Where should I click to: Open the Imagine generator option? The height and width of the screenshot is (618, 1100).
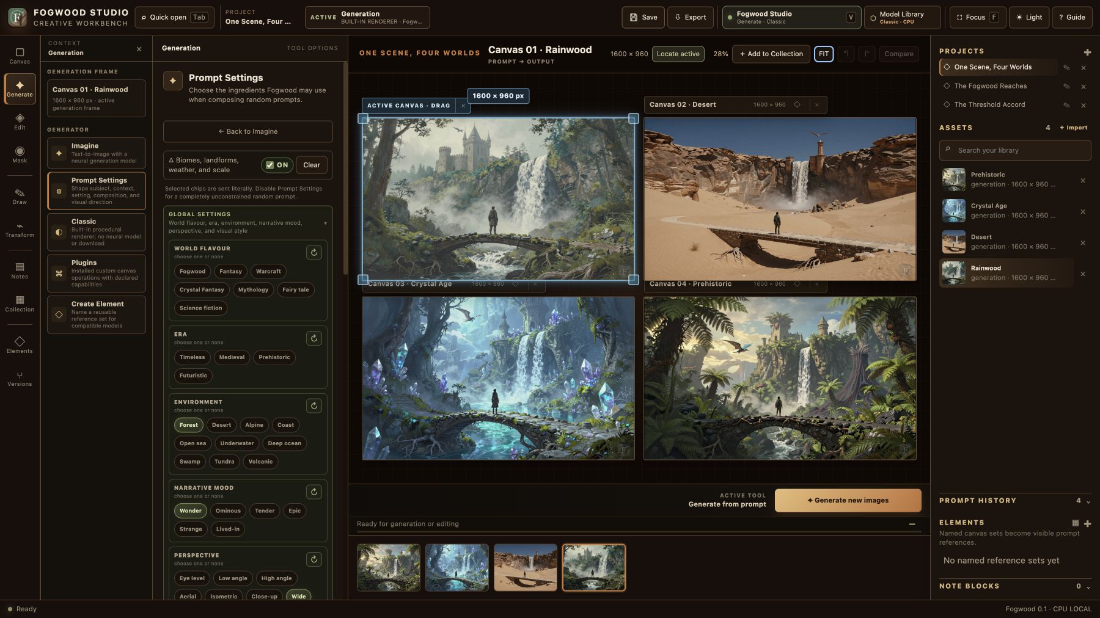point(97,153)
